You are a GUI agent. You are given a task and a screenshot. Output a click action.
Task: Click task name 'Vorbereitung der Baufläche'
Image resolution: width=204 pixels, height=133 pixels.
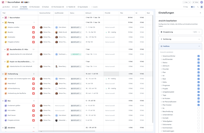17,93
